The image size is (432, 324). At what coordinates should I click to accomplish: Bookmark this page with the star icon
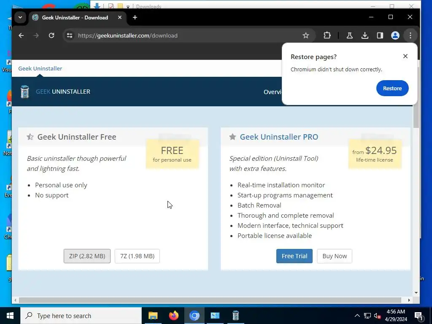(305, 35)
